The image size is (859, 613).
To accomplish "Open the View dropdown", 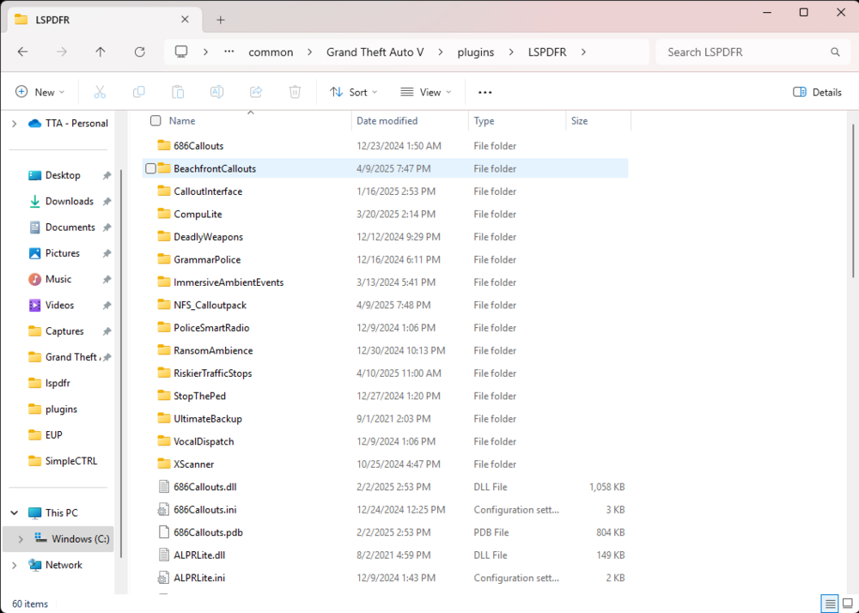I will (x=425, y=92).
